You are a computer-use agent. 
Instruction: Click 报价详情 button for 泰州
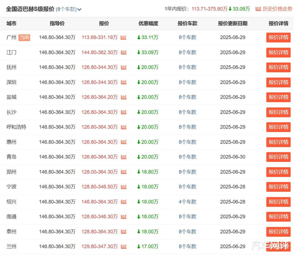[278, 232]
